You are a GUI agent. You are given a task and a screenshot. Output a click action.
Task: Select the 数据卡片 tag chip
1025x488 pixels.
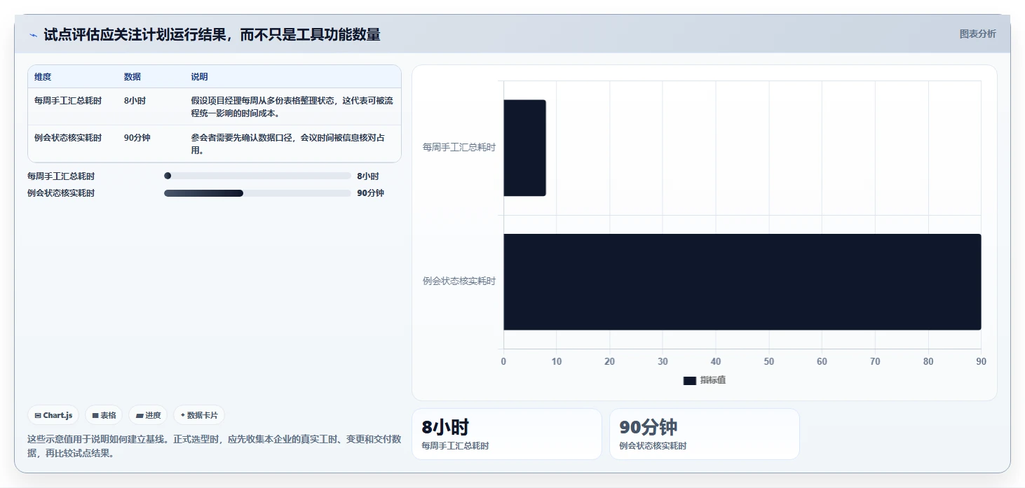199,415
